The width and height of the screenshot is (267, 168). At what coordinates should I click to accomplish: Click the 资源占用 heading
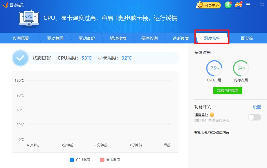[x=203, y=52]
